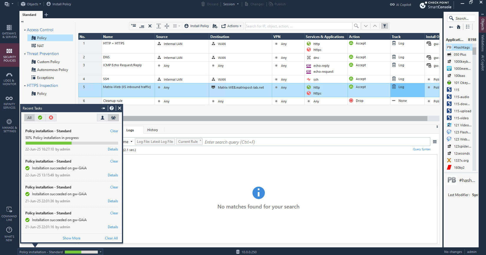Open policy settings icon next to Install Policy
Viewport: 486px width, 255px height.
[215, 26]
